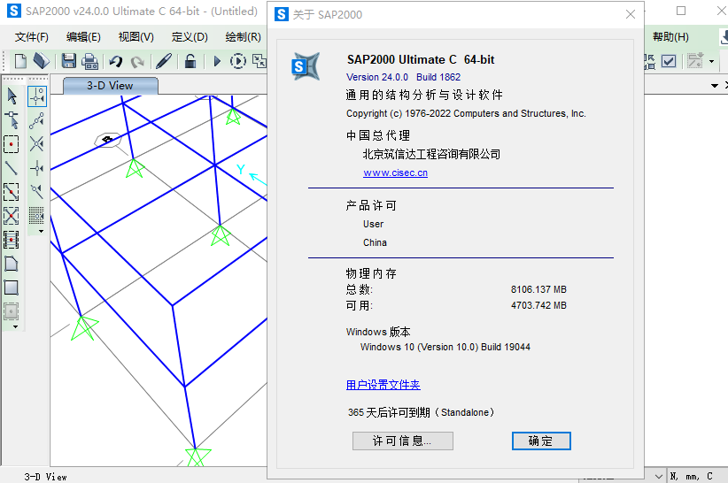Open the 视图(V) menu
The width and height of the screenshot is (728, 483).
coord(136,37)
